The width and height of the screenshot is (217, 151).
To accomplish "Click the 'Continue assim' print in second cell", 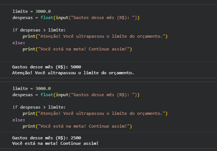I will [x=77, y=127].
